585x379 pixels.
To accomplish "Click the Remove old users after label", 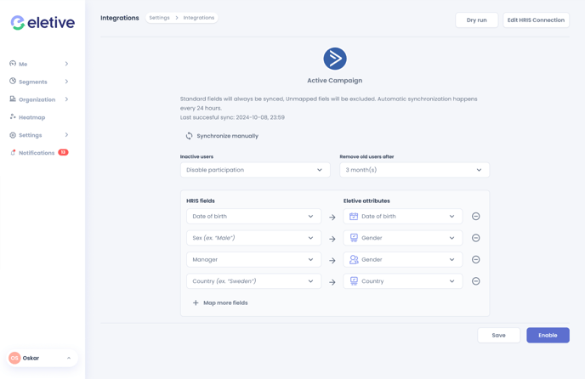I will click(366, 156).
